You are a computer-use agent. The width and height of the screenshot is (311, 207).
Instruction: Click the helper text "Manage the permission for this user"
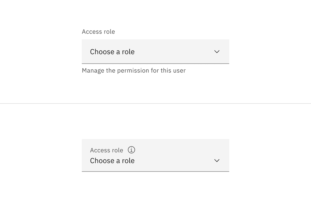[134, 70]
